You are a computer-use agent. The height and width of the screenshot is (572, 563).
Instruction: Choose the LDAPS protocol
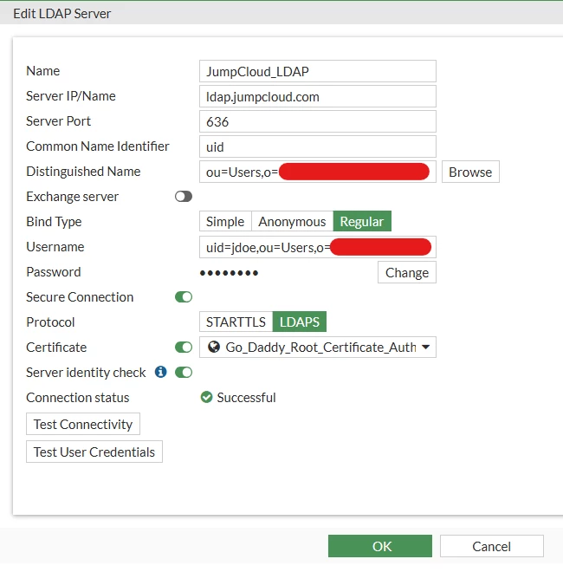pyautogui.click(x=300, y=322)
